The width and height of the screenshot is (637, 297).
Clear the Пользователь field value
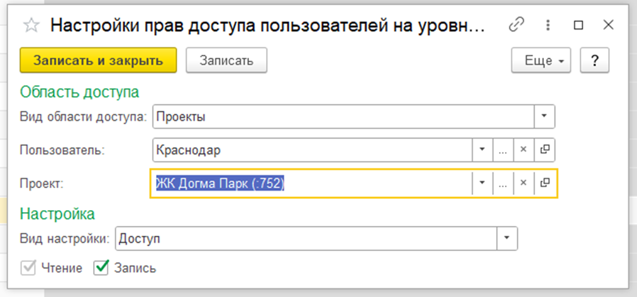point(523,150)
